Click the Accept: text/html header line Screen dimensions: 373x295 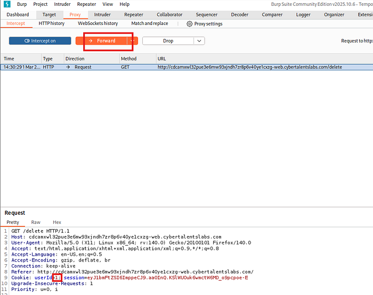pyautogui.click(x=115, y=248)
